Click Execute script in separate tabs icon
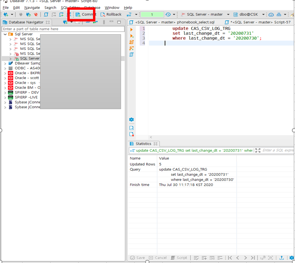The height and width of the screenshot is (263, 295). (x=132, y=48)
